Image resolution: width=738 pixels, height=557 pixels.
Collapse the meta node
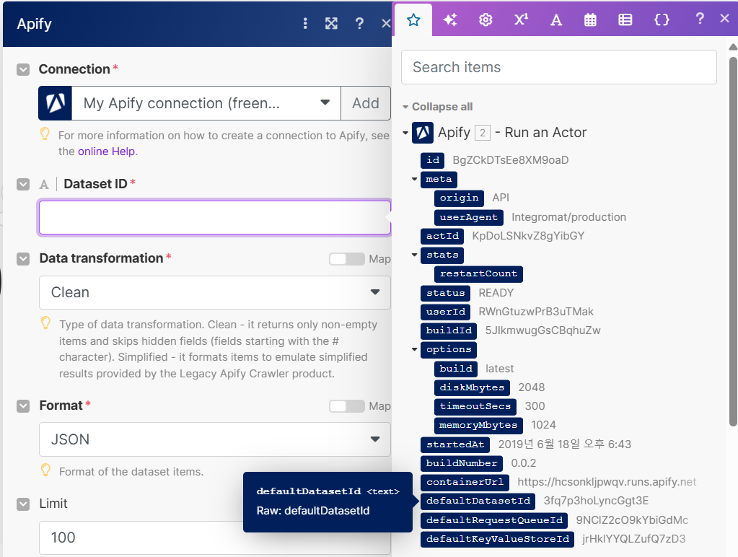coord(415,179)
